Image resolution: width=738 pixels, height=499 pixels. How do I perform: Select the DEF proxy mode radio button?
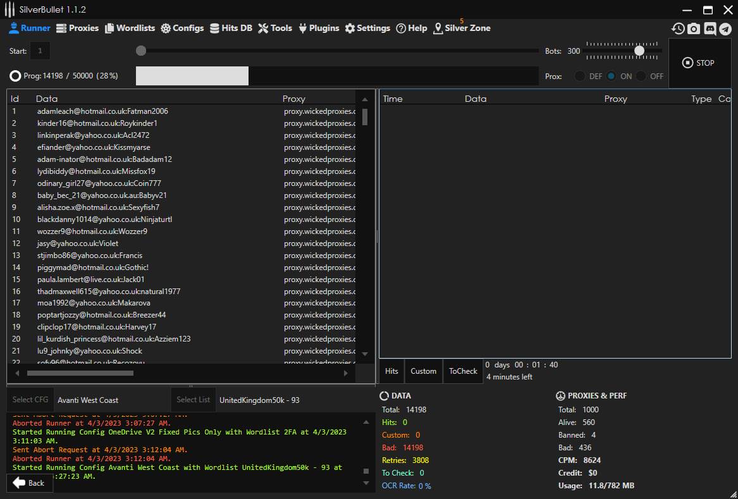pyautogui.click(x=580, y=76)
